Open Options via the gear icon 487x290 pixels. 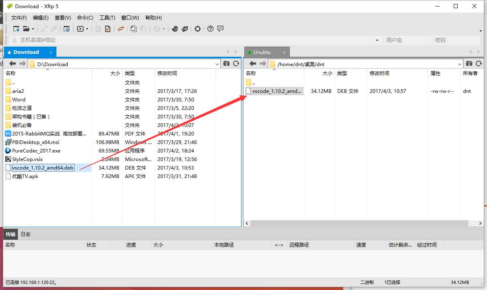click(198, 29)
